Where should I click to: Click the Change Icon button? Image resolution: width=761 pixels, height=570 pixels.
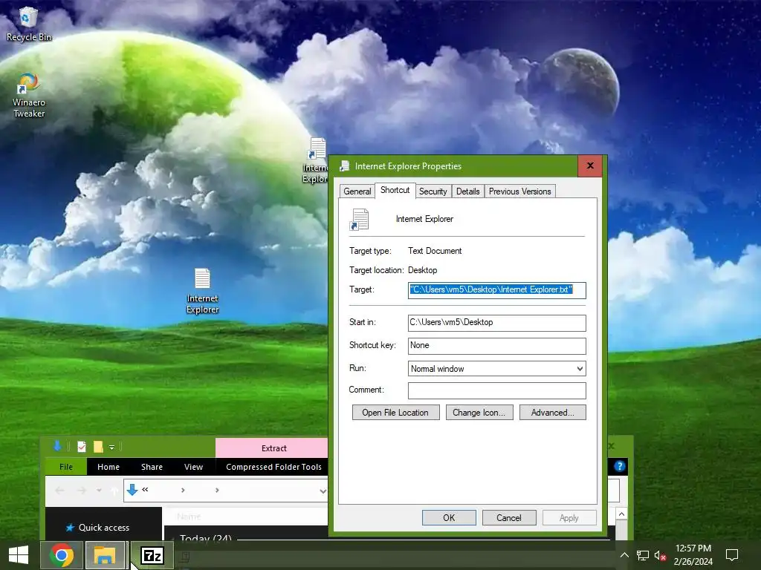[x=479, y=413]
